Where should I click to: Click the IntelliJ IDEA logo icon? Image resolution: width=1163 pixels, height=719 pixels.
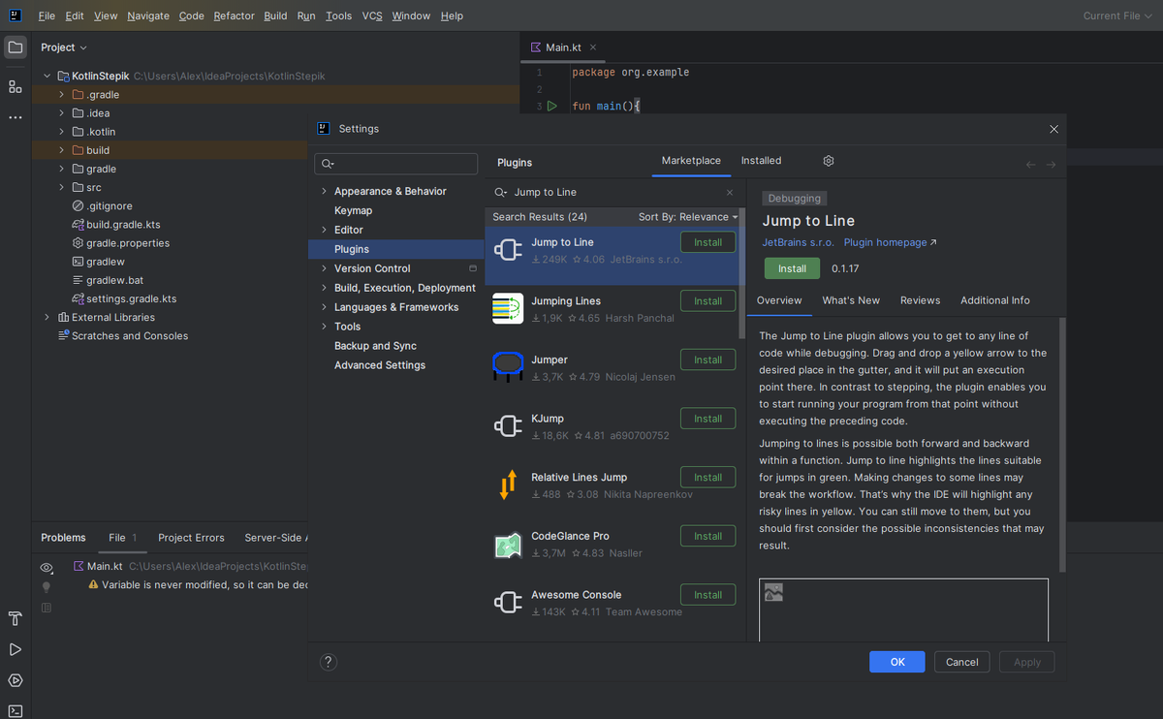pyautogui.click(x=16, y=16)
